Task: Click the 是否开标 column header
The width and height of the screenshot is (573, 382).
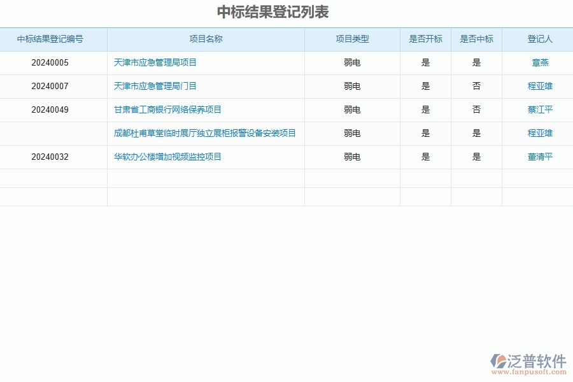Action: tap(426, 39)
